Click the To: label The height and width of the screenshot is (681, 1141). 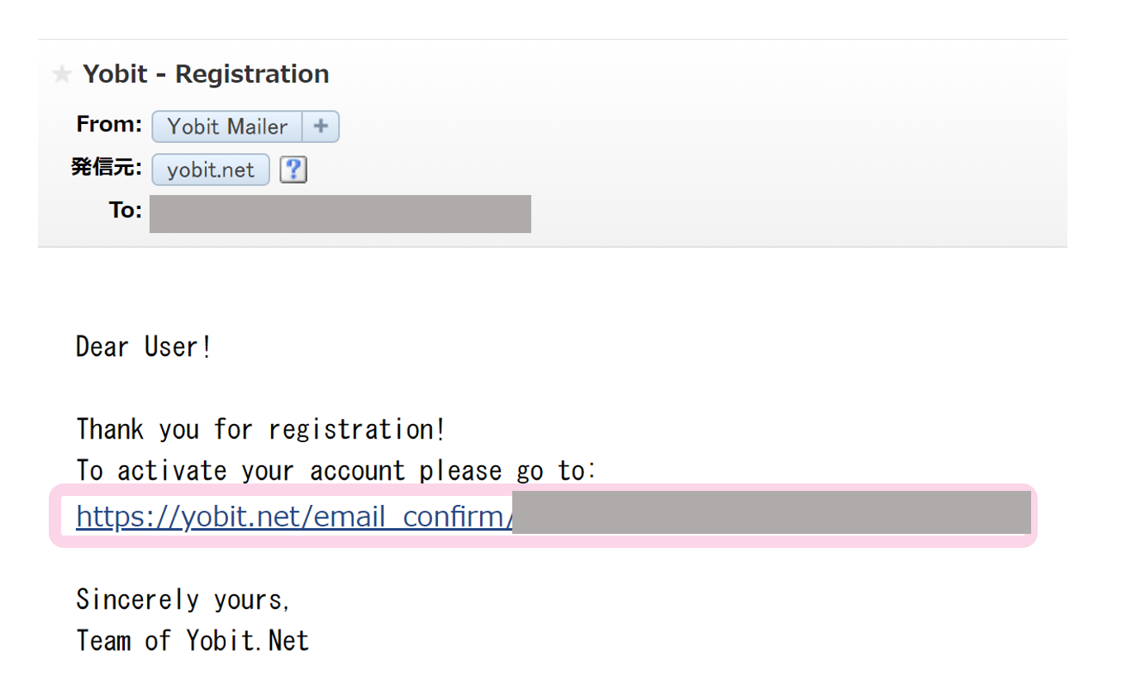pyautogui.click(x=126, y=211)
